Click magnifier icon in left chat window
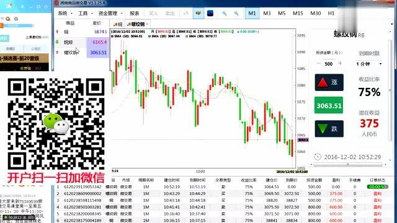Viewport: 397px width, 223px height. [8, 19]
